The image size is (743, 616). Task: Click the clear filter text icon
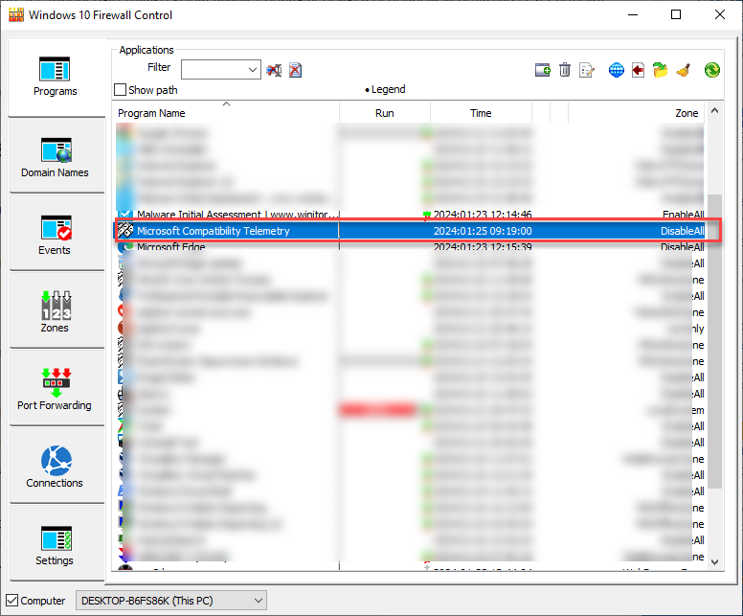(274, 71)
